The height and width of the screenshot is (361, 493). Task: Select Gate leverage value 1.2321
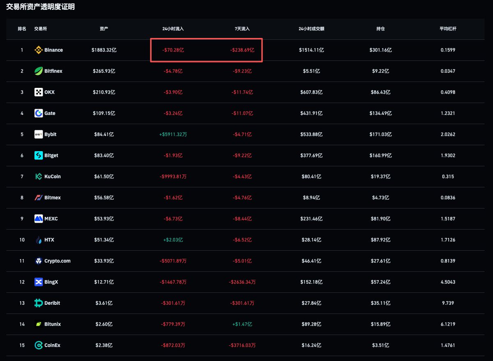447,113
